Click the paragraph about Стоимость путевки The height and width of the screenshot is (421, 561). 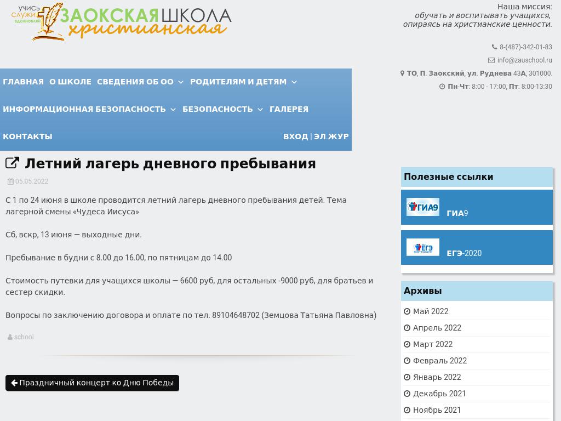189,286
